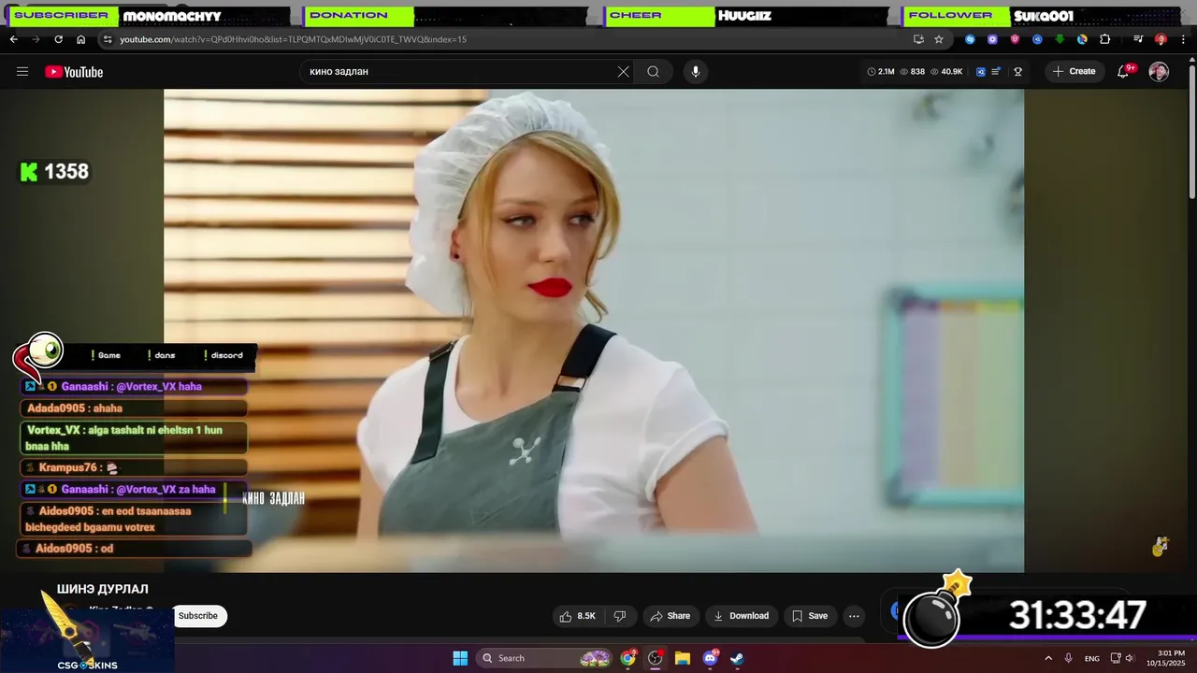This screenshot has height=673, width=1197.
Task: Clear the search text with the X
Action: coord(624,72)
